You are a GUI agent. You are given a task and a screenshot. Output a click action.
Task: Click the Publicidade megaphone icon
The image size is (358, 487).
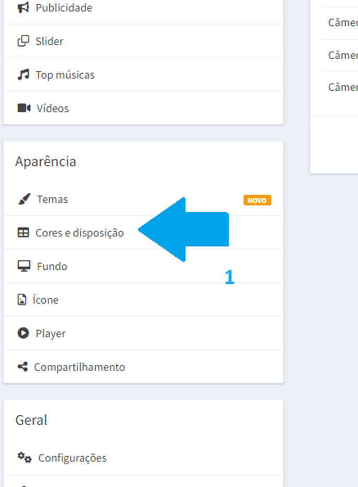point(23,7)
